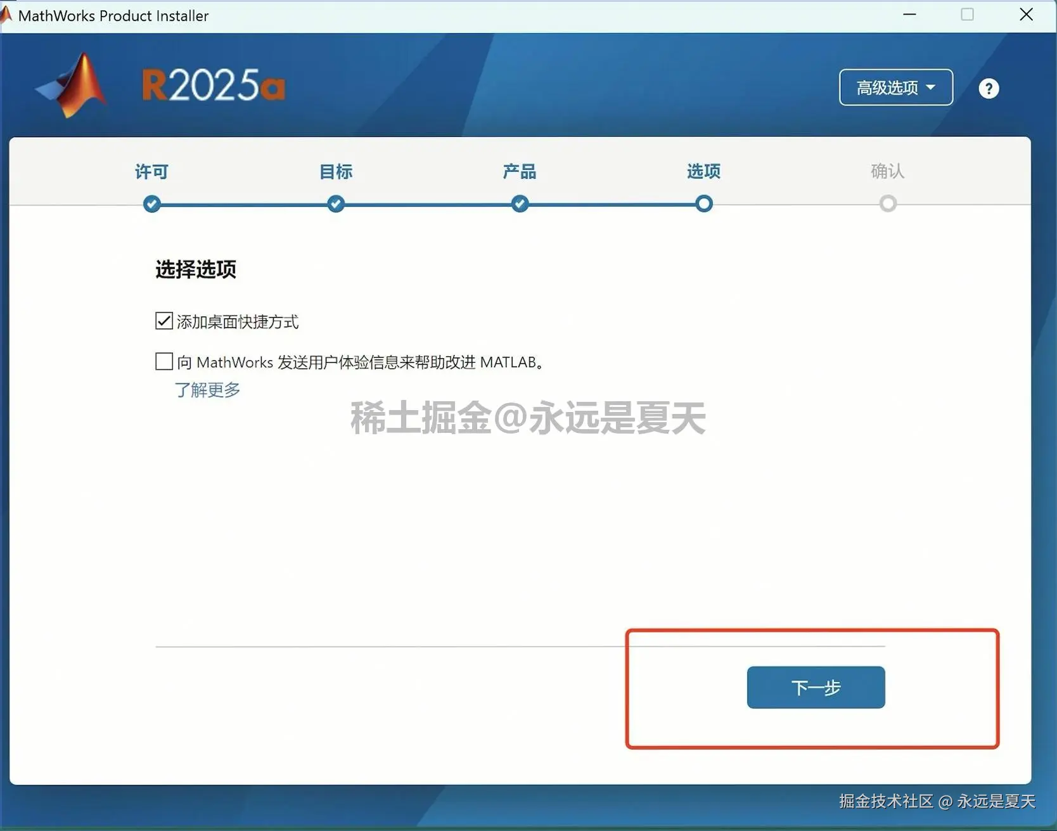Open the 高级选项 dropdown

tap(895, 87)
